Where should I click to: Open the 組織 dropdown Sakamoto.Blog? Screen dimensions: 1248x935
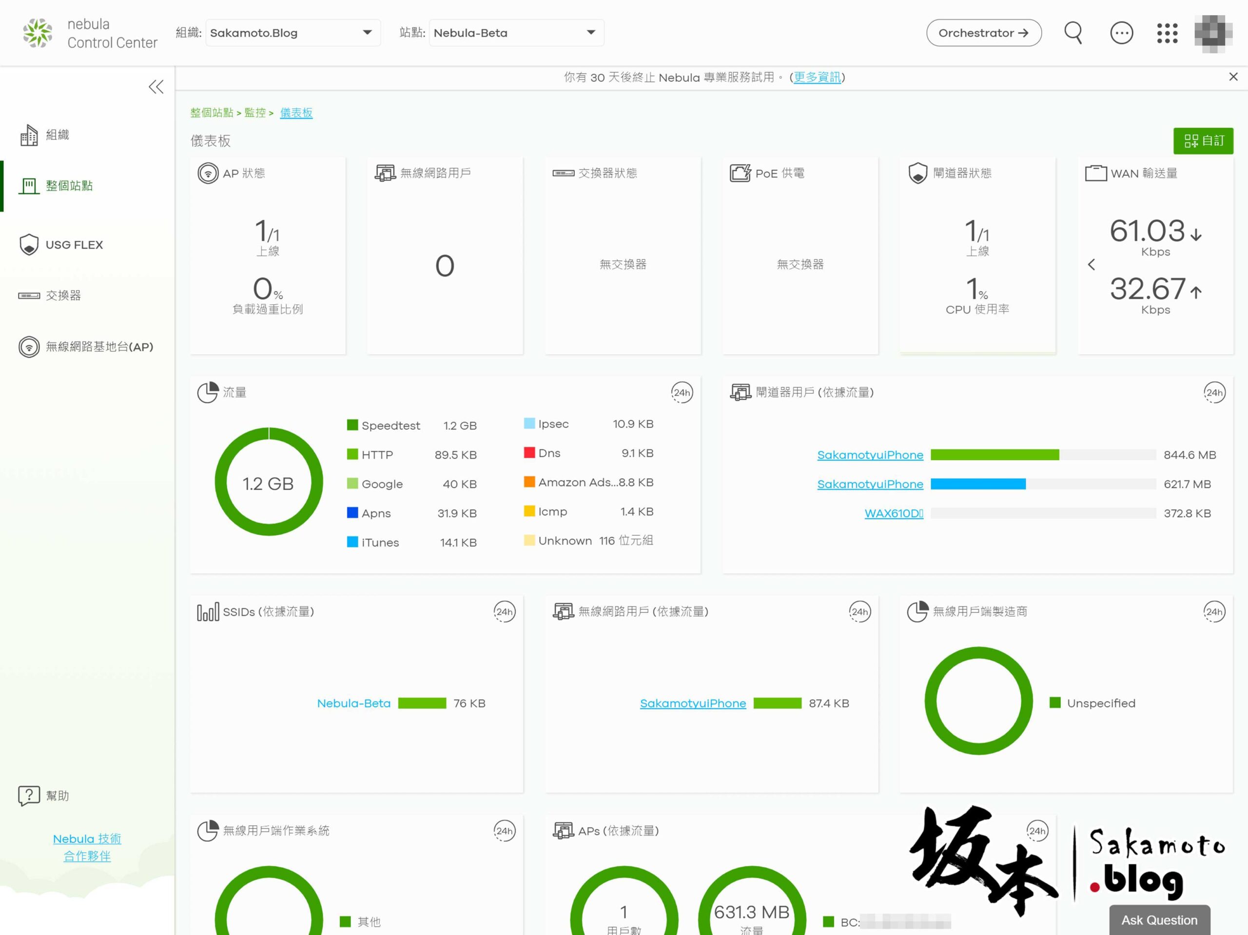point(293,33)
